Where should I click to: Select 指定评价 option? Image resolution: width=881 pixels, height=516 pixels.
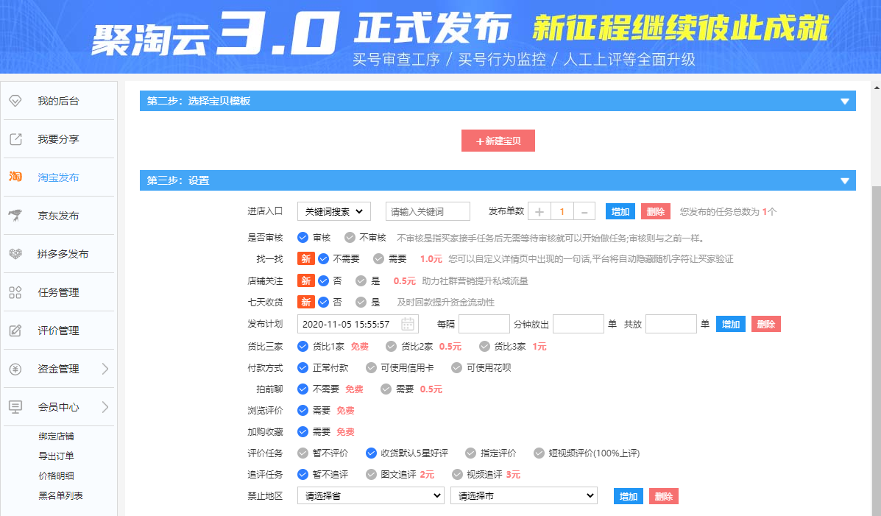471,453
